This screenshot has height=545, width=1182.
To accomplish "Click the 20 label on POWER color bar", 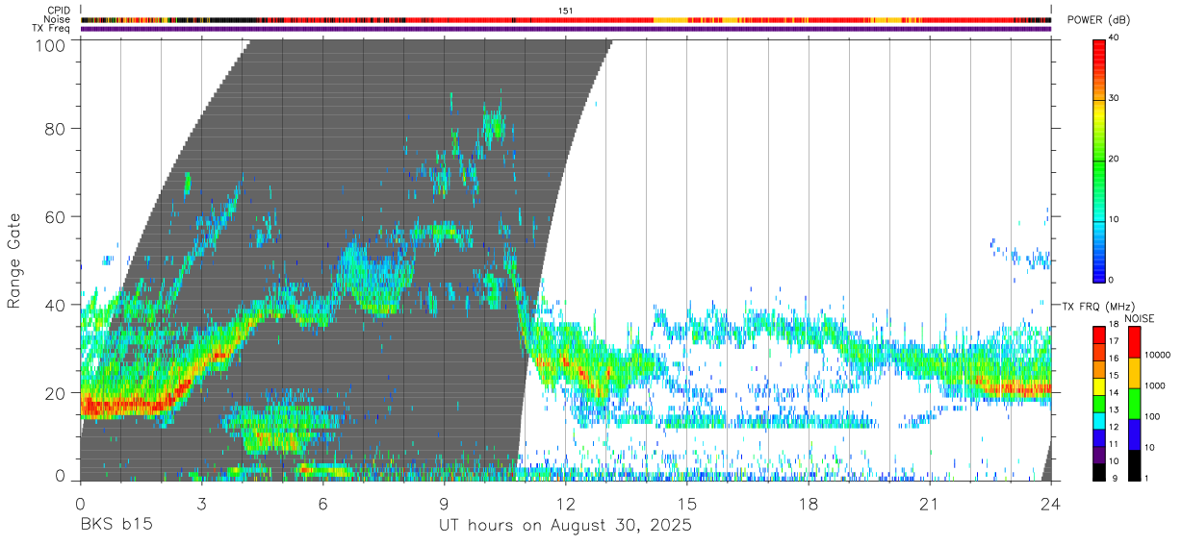I will pyautogui.click(x=1112, y=160).
